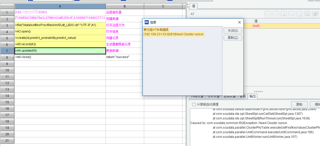
Task: Close the 信息 dialog with the X
Action: [x=239, y=23]
